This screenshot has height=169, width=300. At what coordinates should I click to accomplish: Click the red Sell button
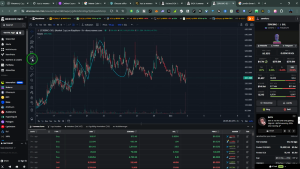click(x=287, y=109)
